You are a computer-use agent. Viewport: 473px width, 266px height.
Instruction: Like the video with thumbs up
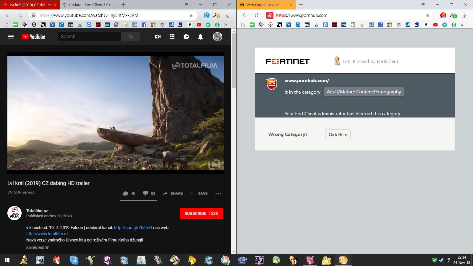pyautogui.click(x=129, y=193)
